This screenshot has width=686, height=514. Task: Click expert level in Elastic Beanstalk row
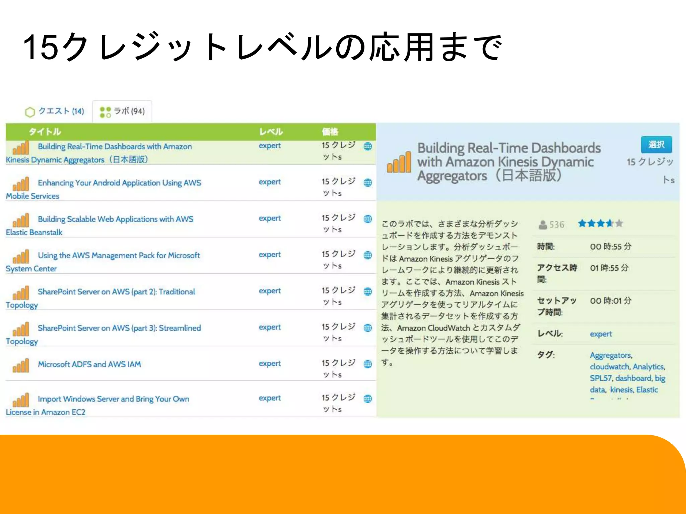point(270,218)
